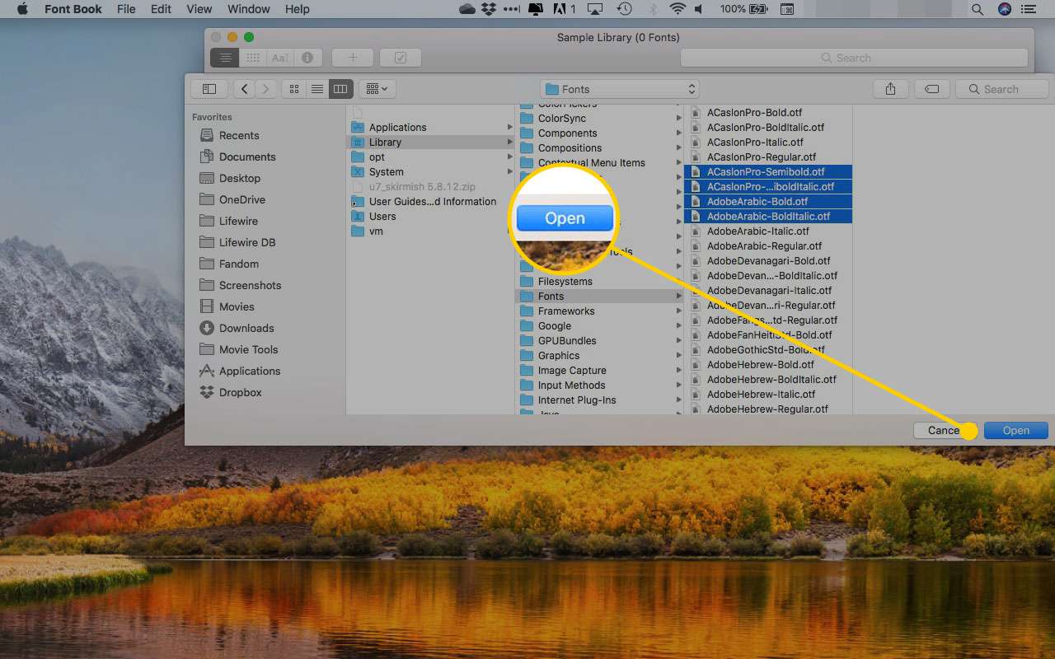This screenshot has width=1055, height=659.
Task: Expand the Image Capture folder arrow
Action: coord(679,370)
